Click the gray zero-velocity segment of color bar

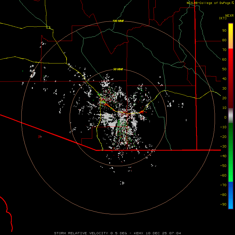[231, 116]
